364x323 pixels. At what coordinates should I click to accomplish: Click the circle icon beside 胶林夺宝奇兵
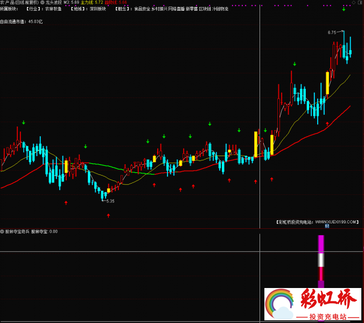2,231
